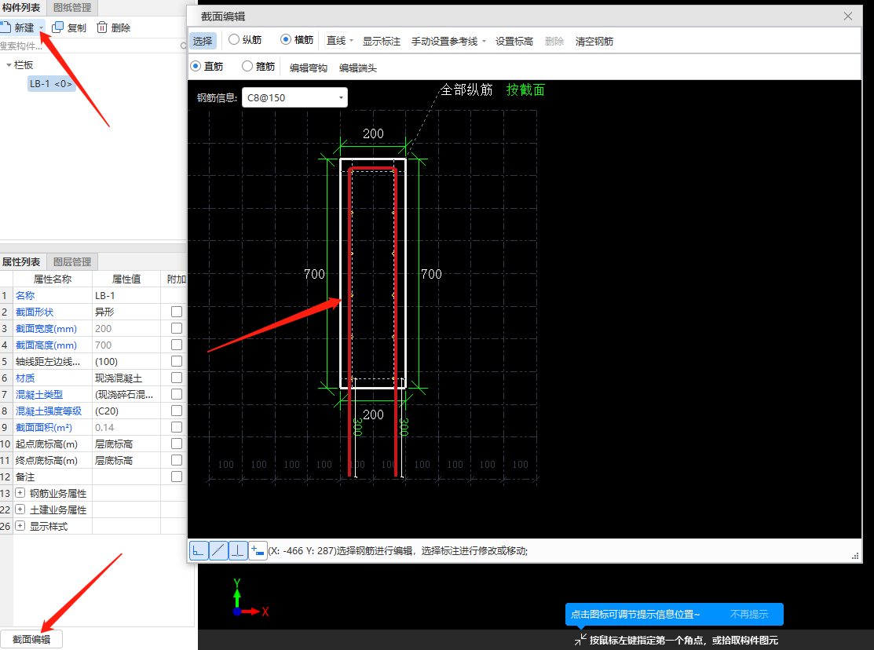Switch to the 图层管理 tab
Viewport: 874px width, 650px height.
pos(72,261)
